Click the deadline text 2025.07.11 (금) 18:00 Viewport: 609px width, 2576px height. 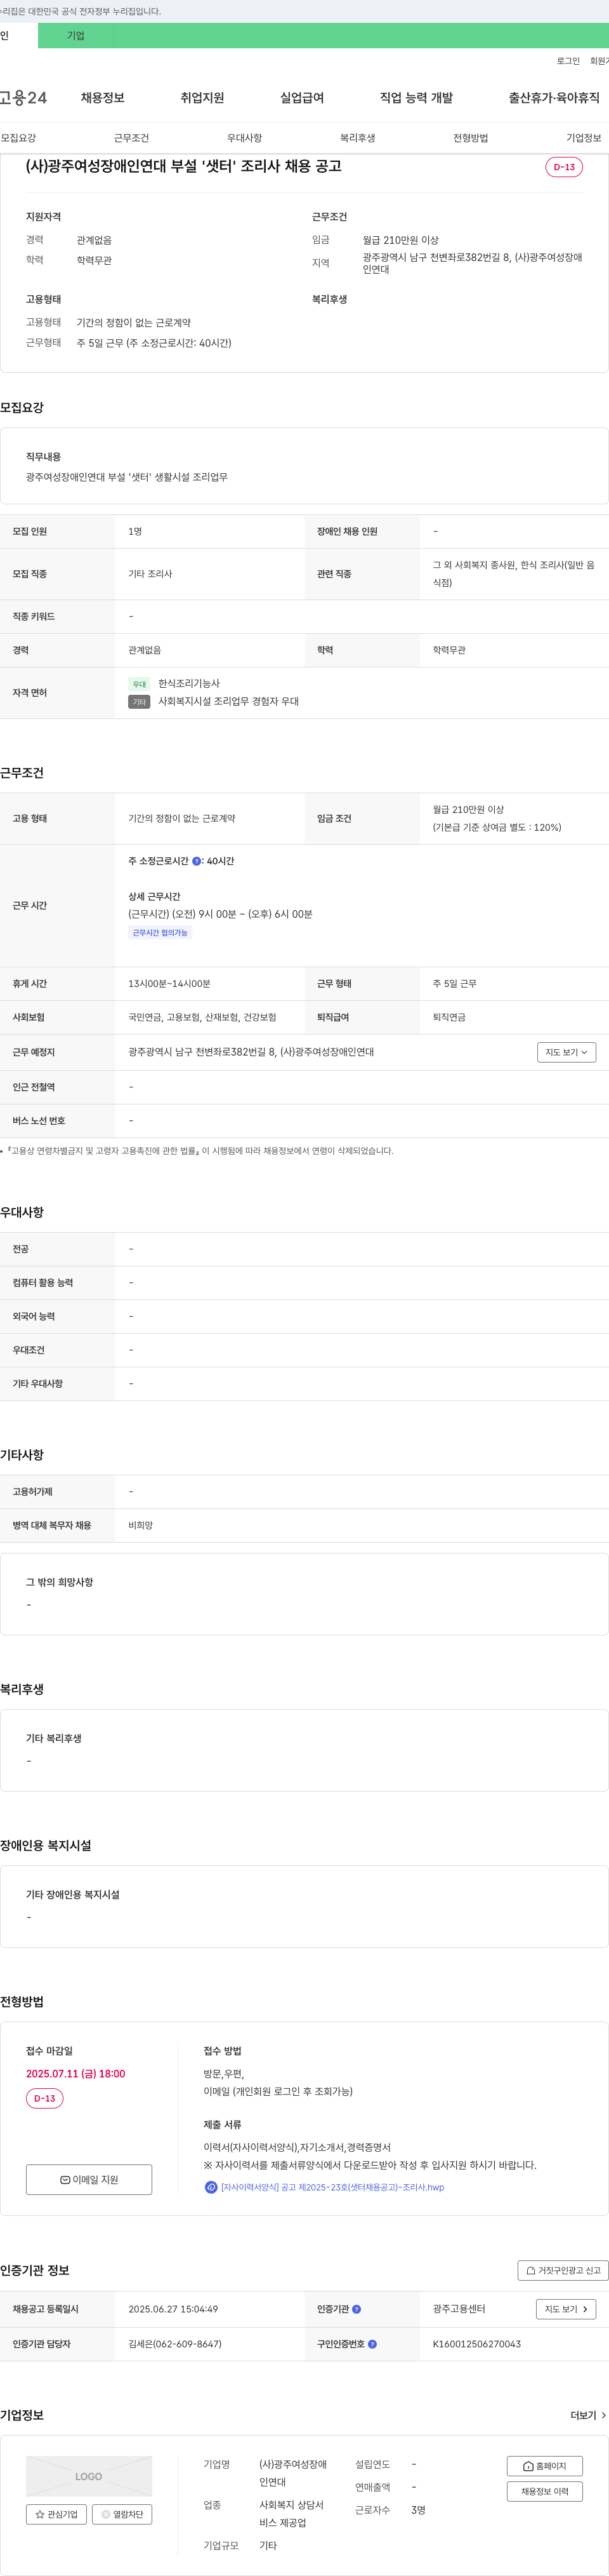pyautogui.click(x=76, y=2074)
